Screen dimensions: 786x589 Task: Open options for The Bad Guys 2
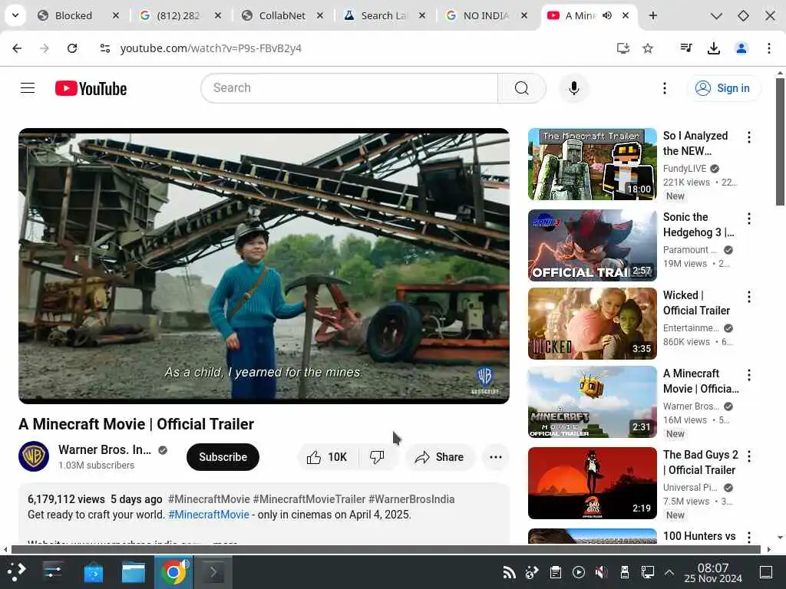[749, 456]
